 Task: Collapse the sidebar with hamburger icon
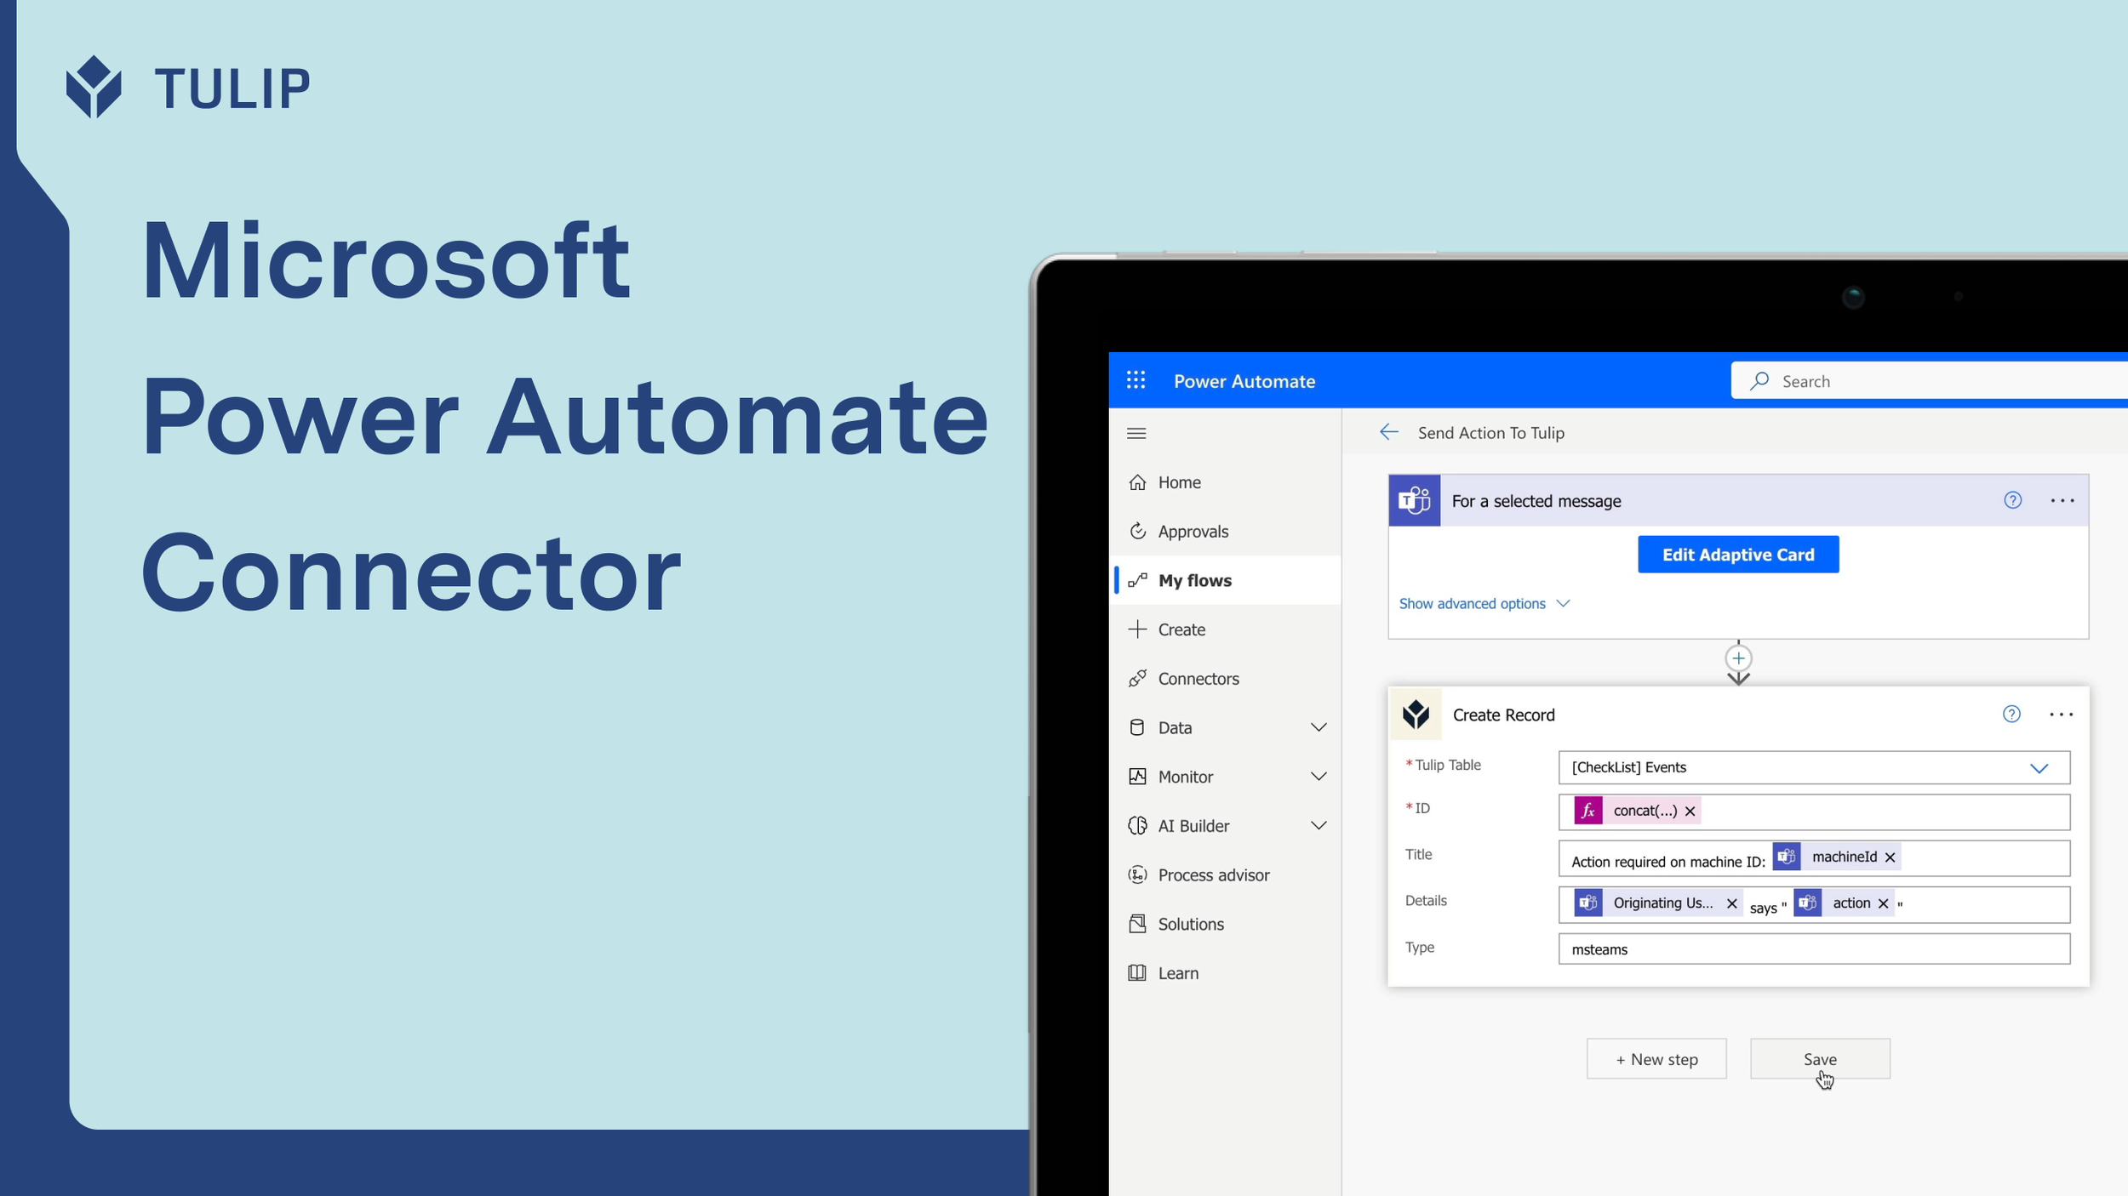(x=1136, y=433)
